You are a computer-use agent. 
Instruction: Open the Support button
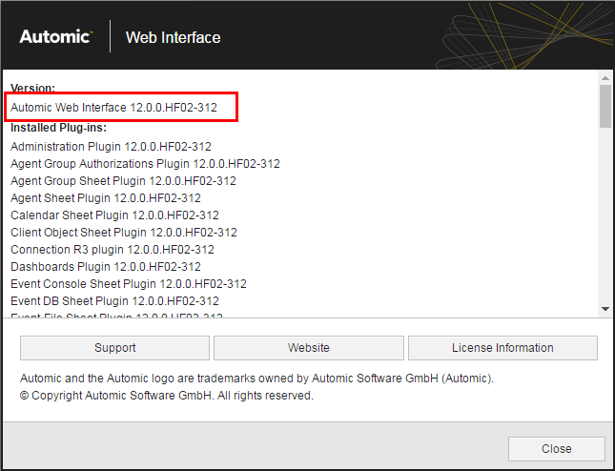114,348
